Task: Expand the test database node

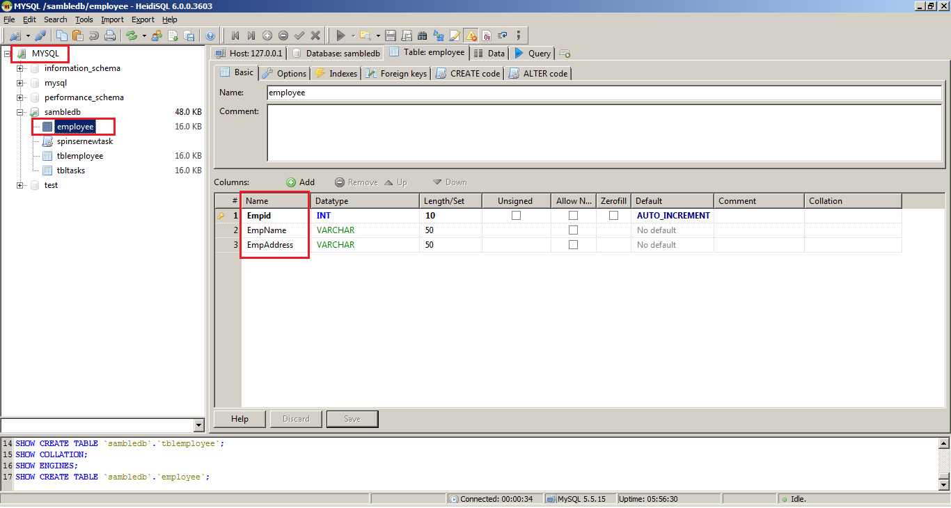Action: [20, 185]
